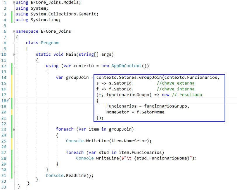Click line number 31 in the gutter
This screenshot has height=190, width=237.
coord(4,175)
